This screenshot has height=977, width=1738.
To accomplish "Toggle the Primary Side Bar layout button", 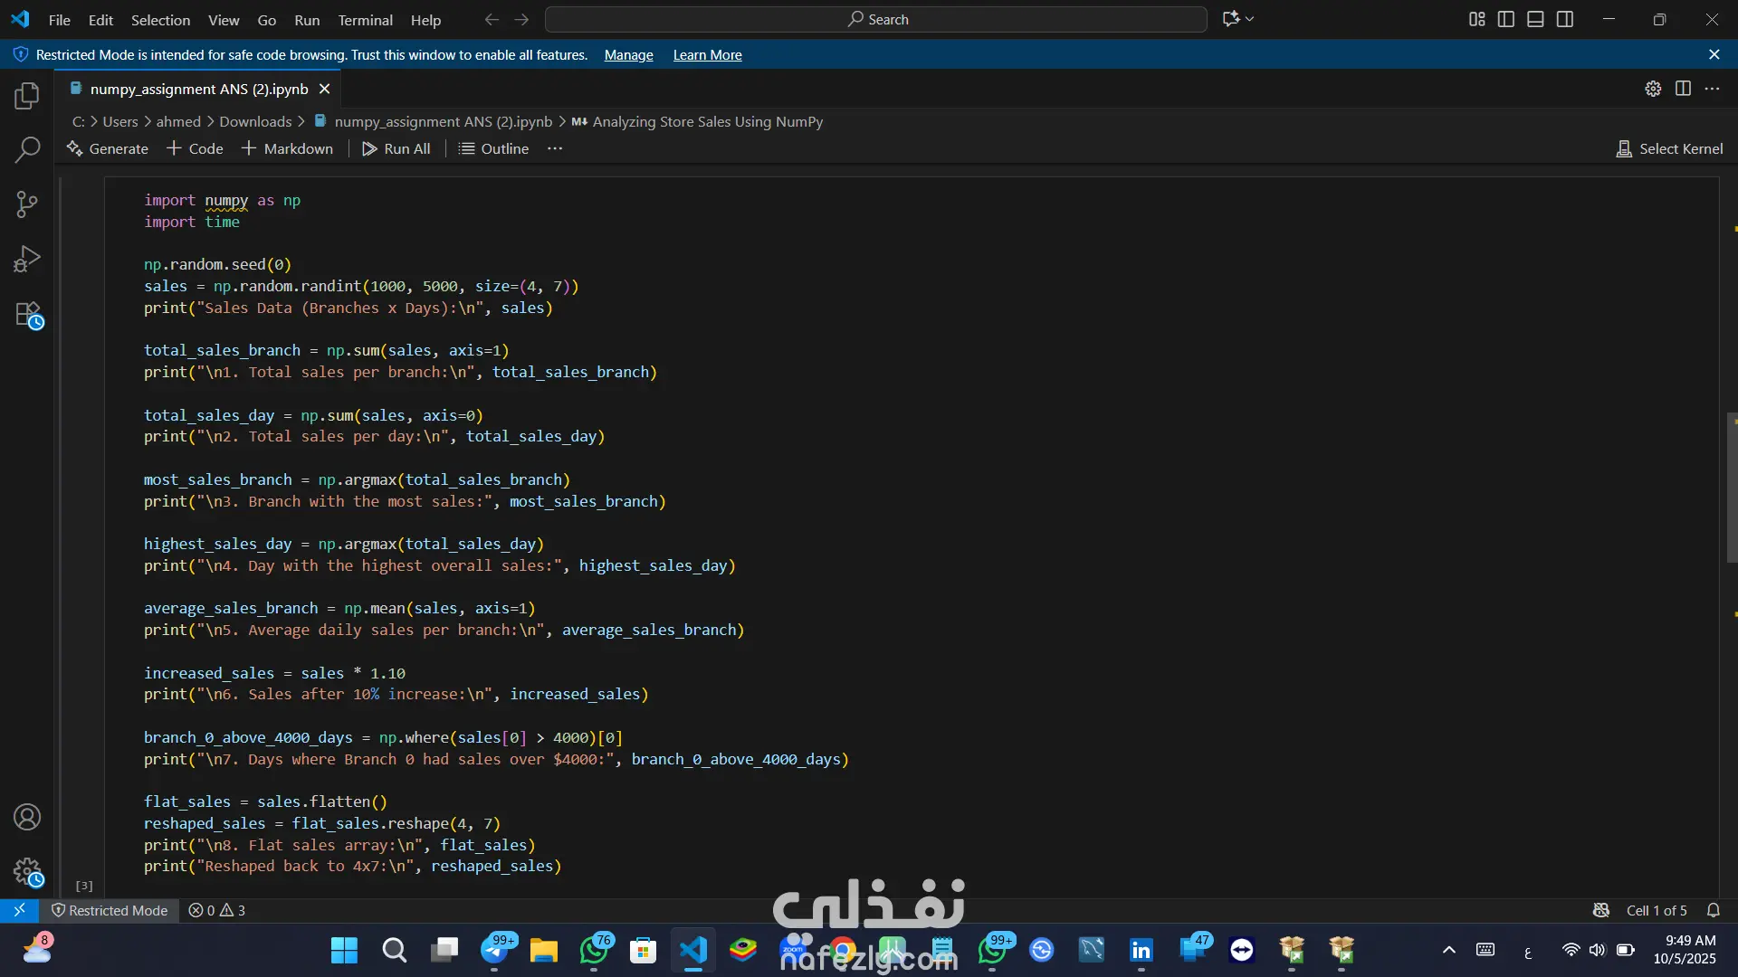I will (1506, 19).
